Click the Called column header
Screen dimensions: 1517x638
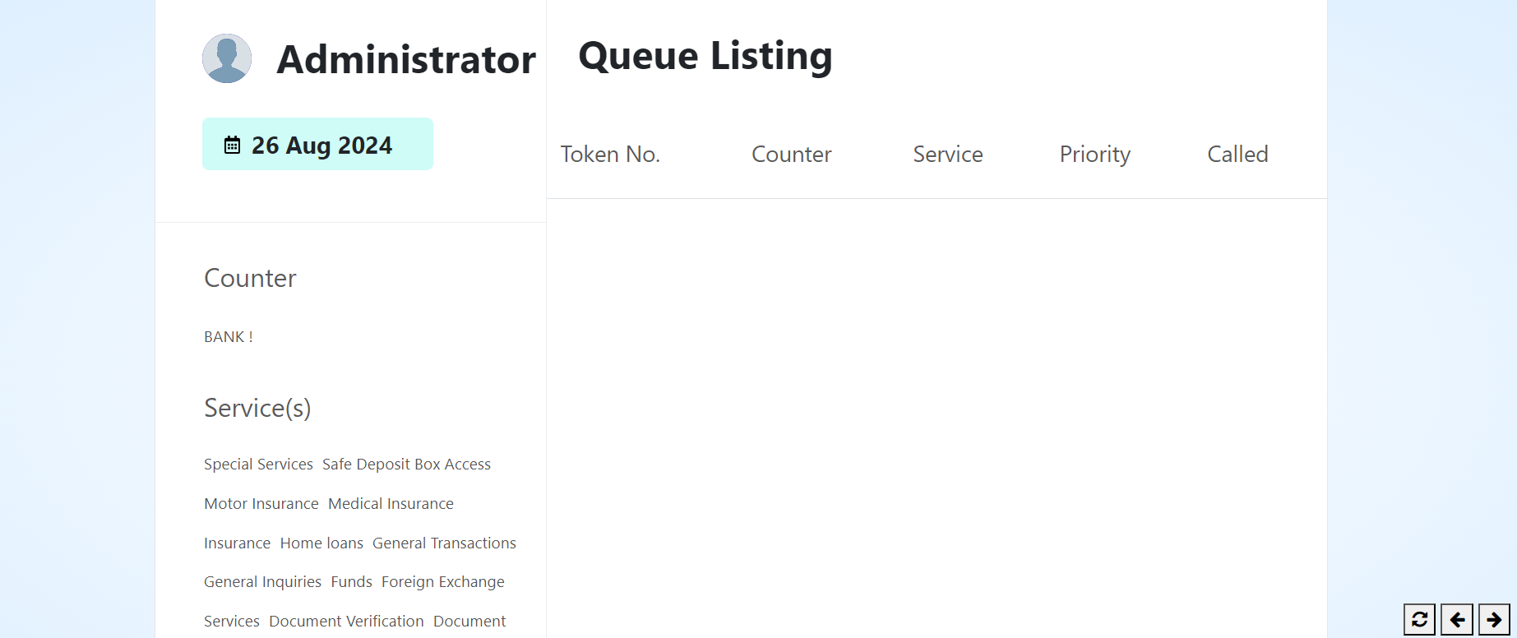coord(1237,154)
